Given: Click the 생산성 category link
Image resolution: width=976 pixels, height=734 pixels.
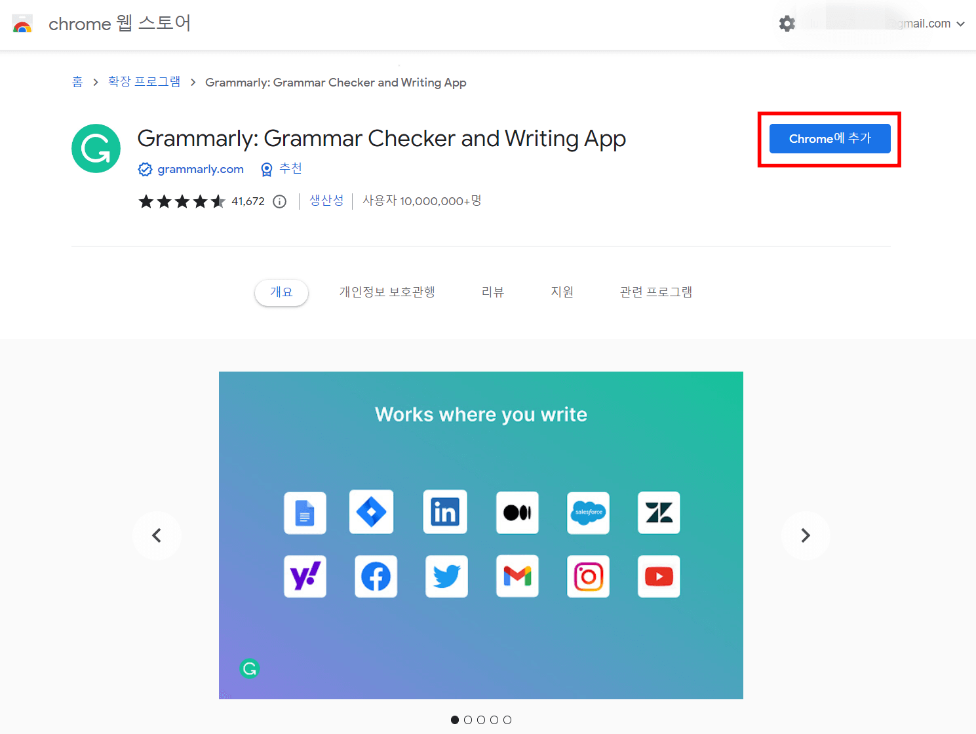Looking at the screenshot, I should [326, 201].
